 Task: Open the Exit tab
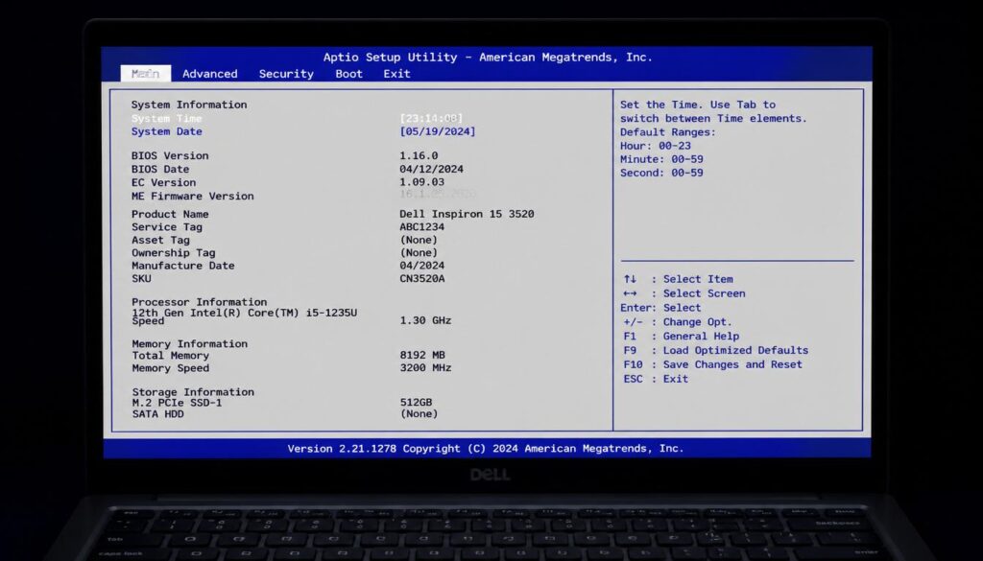coord(396,74)
